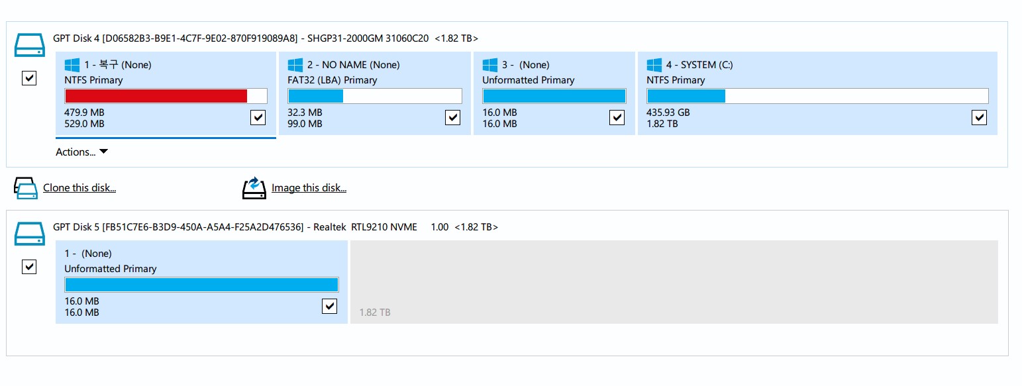Uncheck the NO NAME FAT32 partition checkbox
The image size is (1022, 386).
point(453,117)
